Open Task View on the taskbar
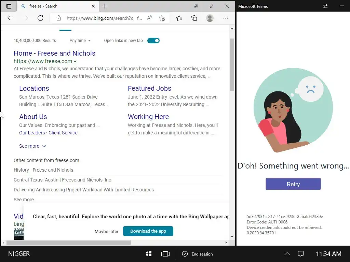Image resolution: width=350 pixels, height=262 pixels. pyautogui.click(x=165, y=254)
